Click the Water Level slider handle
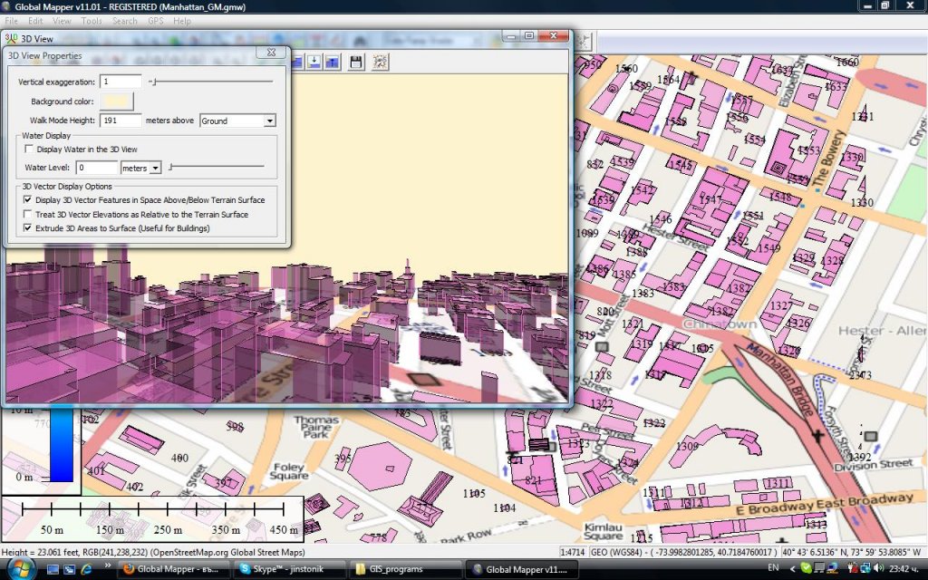The image size is (928, 580). 170,168
